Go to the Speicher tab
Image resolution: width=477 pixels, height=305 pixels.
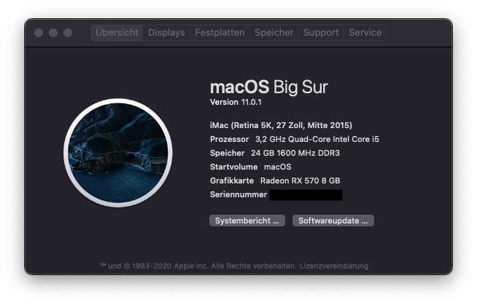[274, 33]
